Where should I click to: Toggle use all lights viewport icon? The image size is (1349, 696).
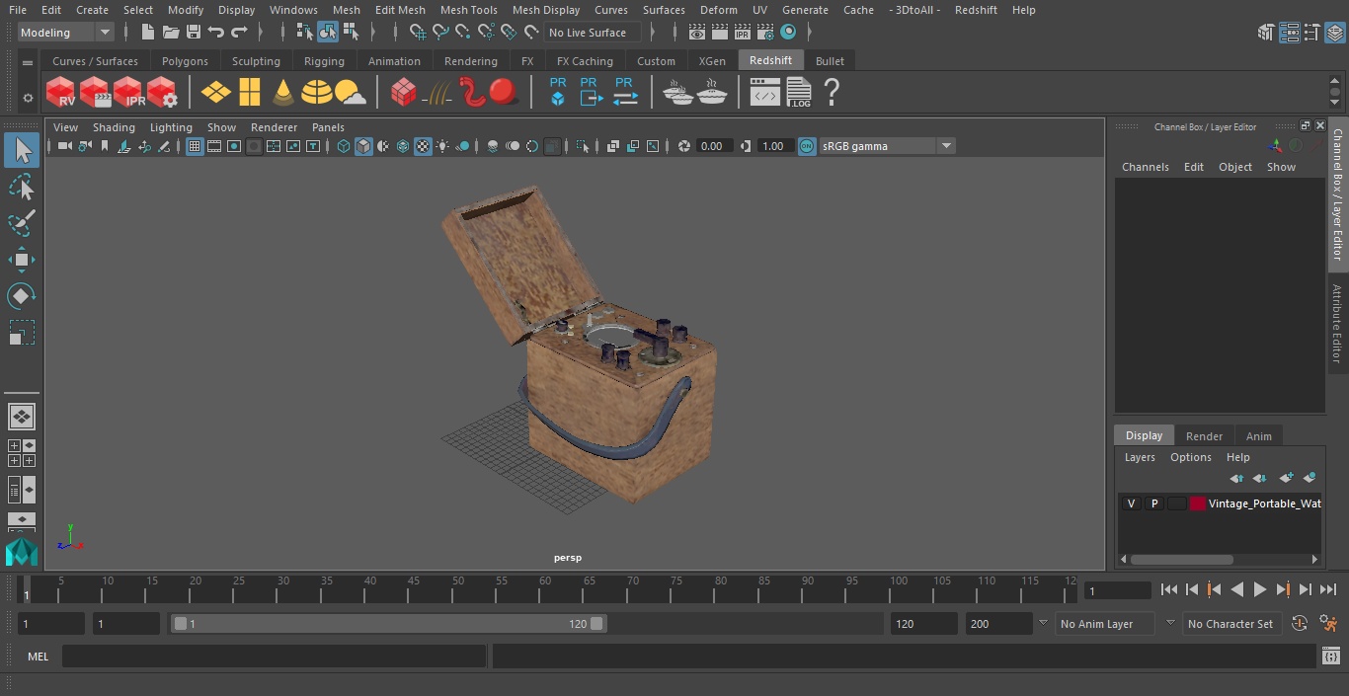pyautogui.click(x=442, y=146)
